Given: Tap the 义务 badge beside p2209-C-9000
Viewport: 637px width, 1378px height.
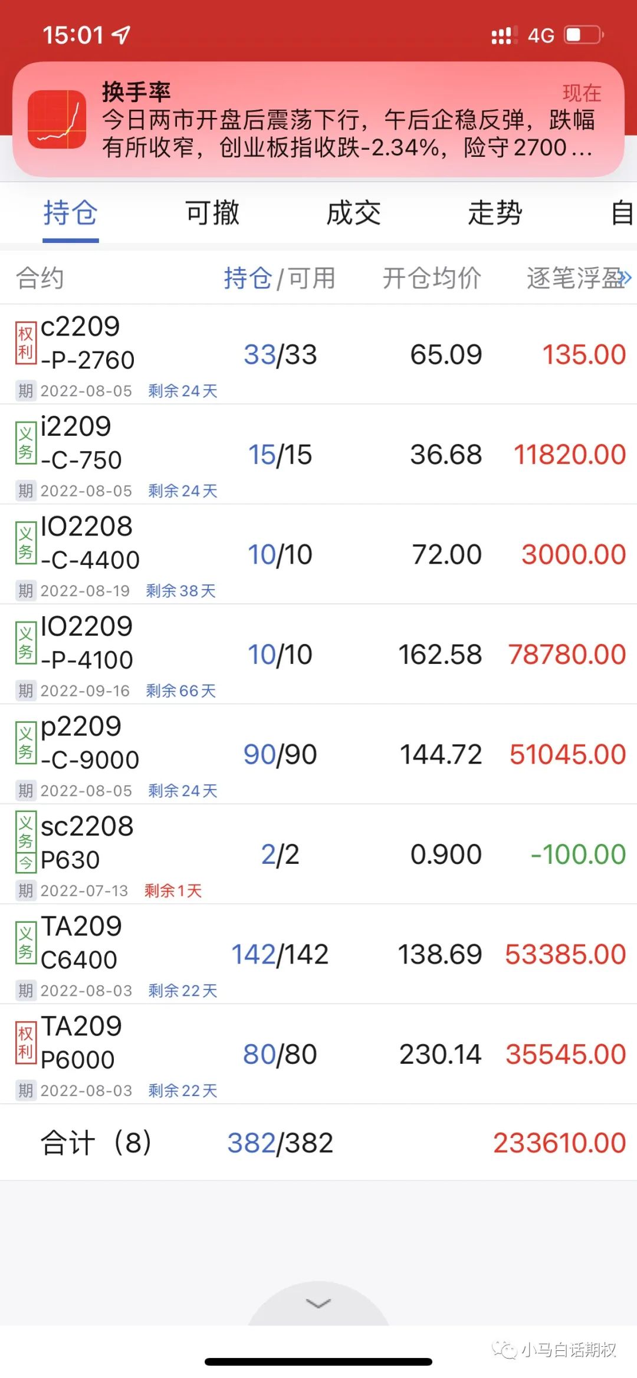Looking at the screenshot, I should click(x=25, y=743).
